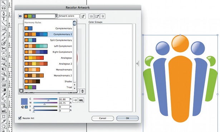The width and height of the screenshot is (220, 132).
Task: Click the global color cube icon
Action: coord(23,107)
